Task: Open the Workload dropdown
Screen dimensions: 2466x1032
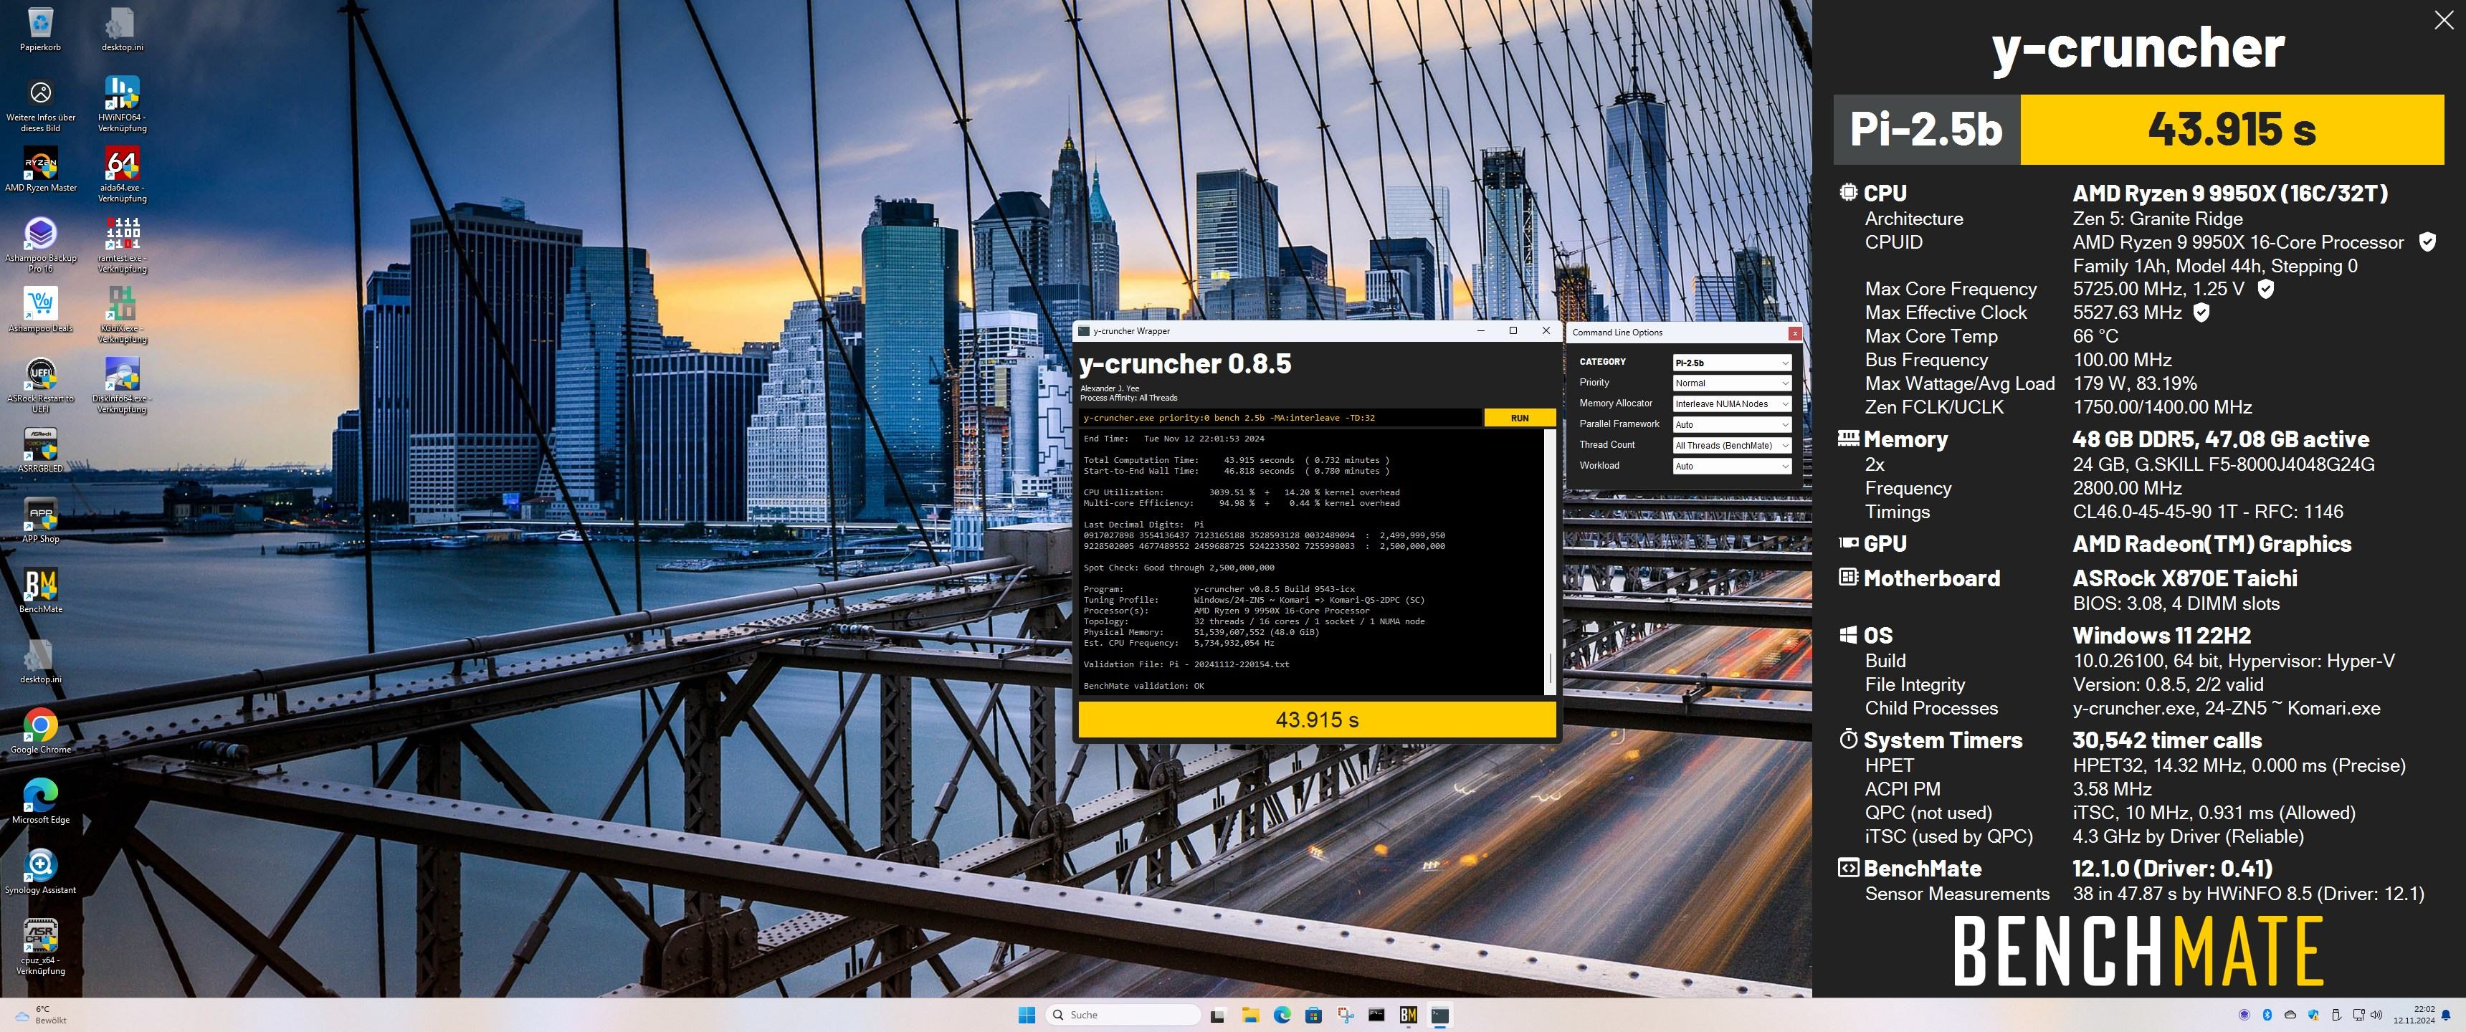Action: click(1731, 467)
